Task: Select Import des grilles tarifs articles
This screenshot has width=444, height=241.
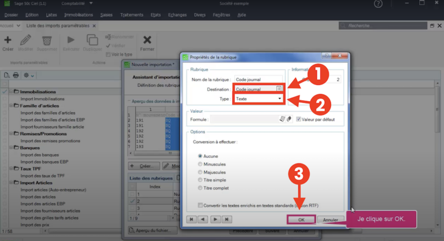Action: (x=49, y=218)
